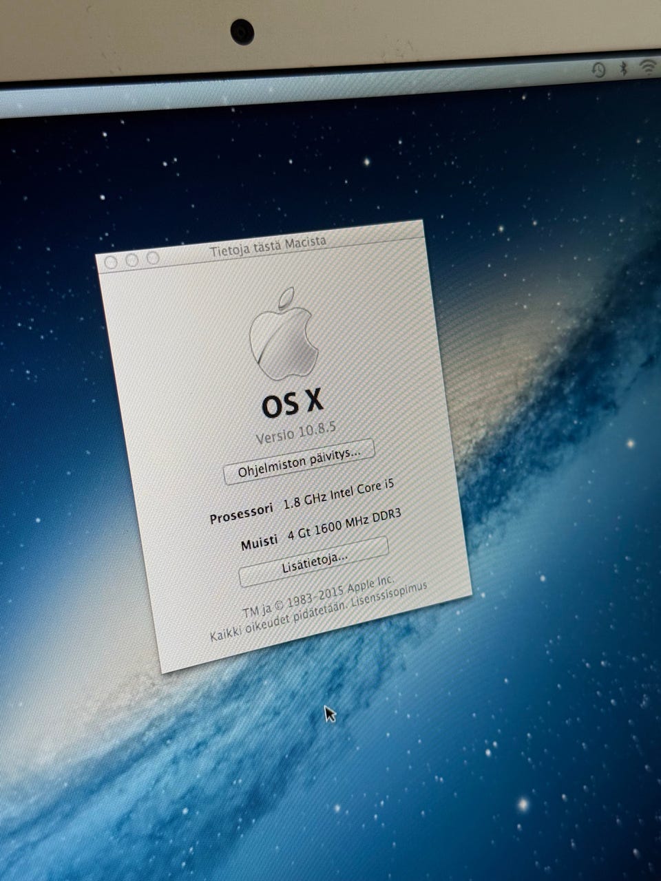
Task: Open the Bluetooth status menu icon
Action: point(623,68)
